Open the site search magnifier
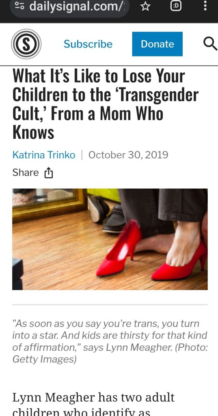 (210, 44)
